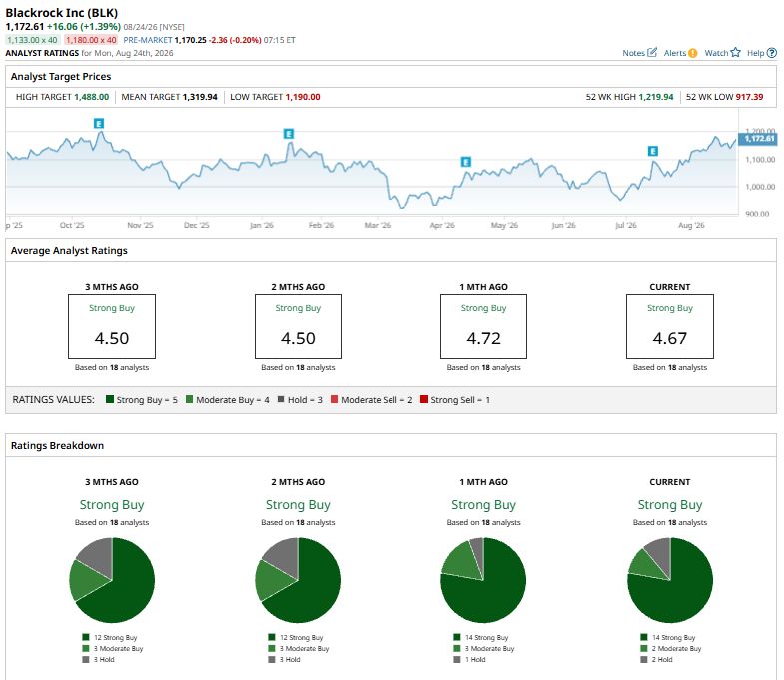784x680 pixels.
Task: Click the Ratings Breakdown heading
Action: point(58,446)
